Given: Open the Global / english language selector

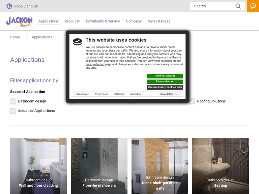Looking at the screenshot, I should pyautogui.click(x=26, y=6).
